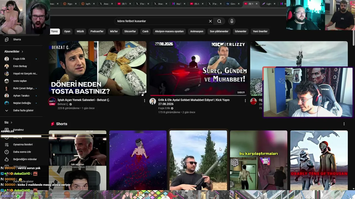Open the Short with man holding rifle
The width and height of the screenshot is (355, 199).
(x=198, y=160)
